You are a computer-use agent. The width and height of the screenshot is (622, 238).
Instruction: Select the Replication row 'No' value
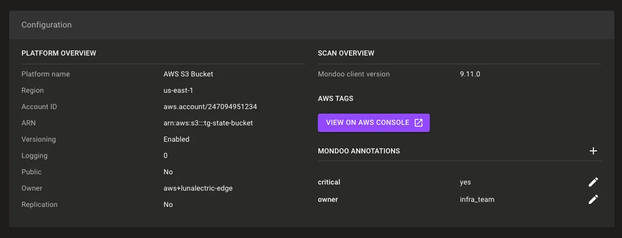[x=168, y=204]
